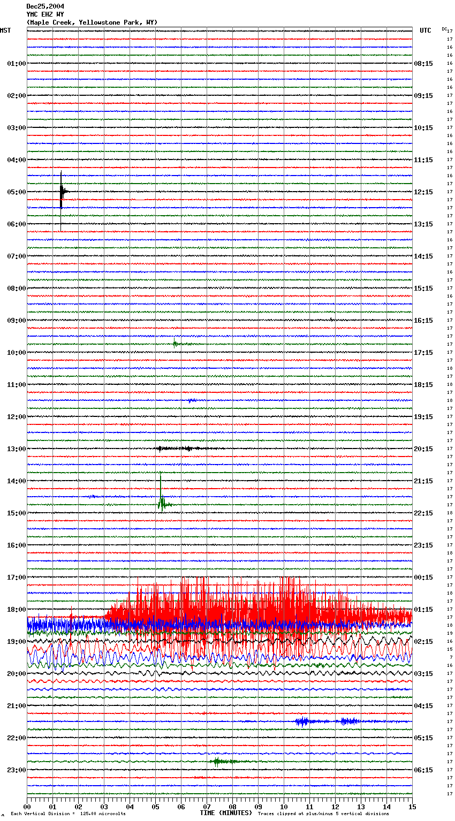Select the station code YMC EHZ WY

click(x=45, y=14)
